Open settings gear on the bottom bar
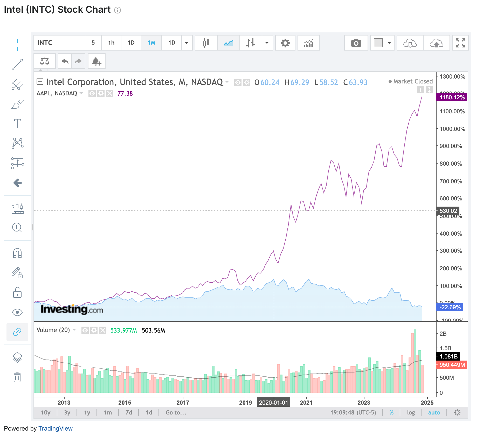 click(x=457, y=412)
